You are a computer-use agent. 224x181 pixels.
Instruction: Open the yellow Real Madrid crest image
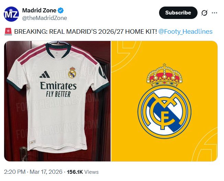165,101
